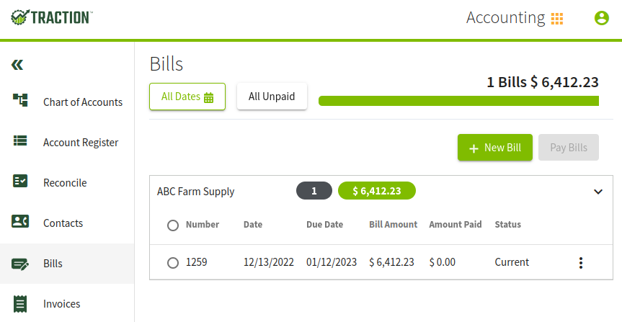Click the Traction logo
The image size is (622, 322).
pyautogui.click(x=52, y=17)
